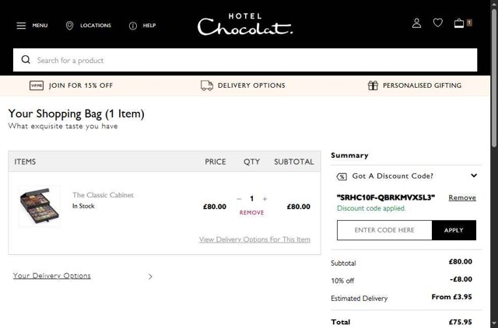Click the quantity value 1

(252, 199)
